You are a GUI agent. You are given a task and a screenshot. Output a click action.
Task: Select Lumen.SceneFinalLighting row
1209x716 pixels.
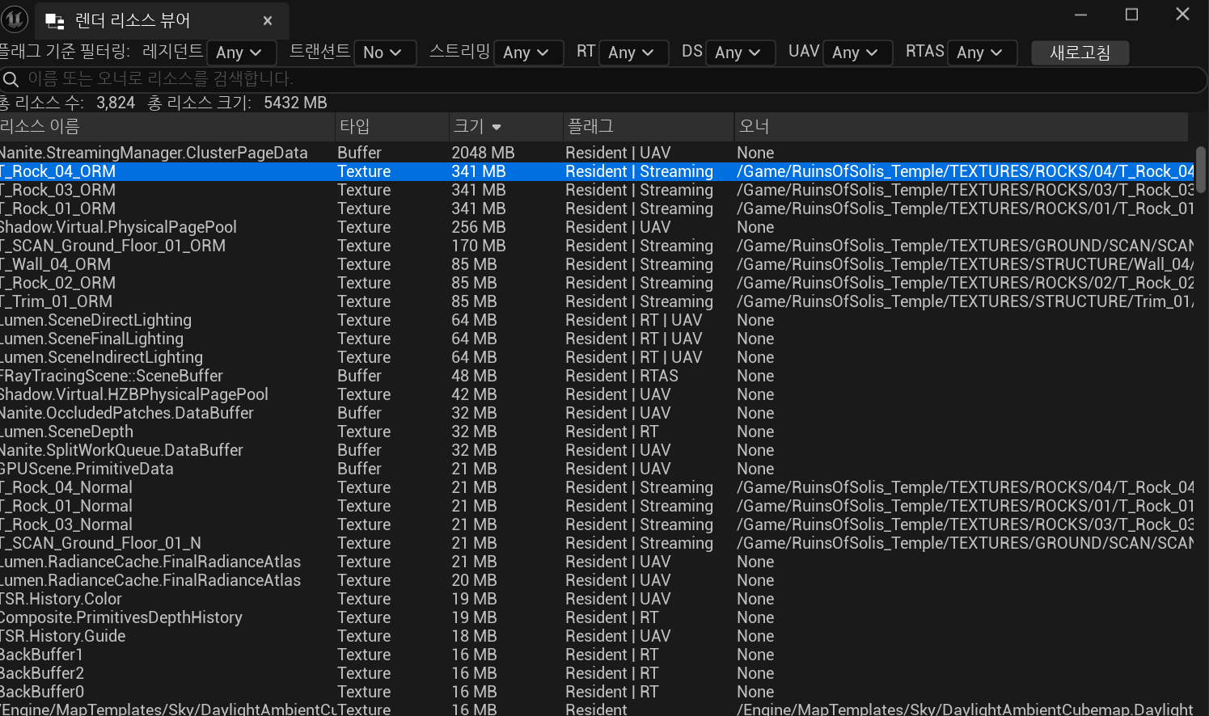point(597,339)
